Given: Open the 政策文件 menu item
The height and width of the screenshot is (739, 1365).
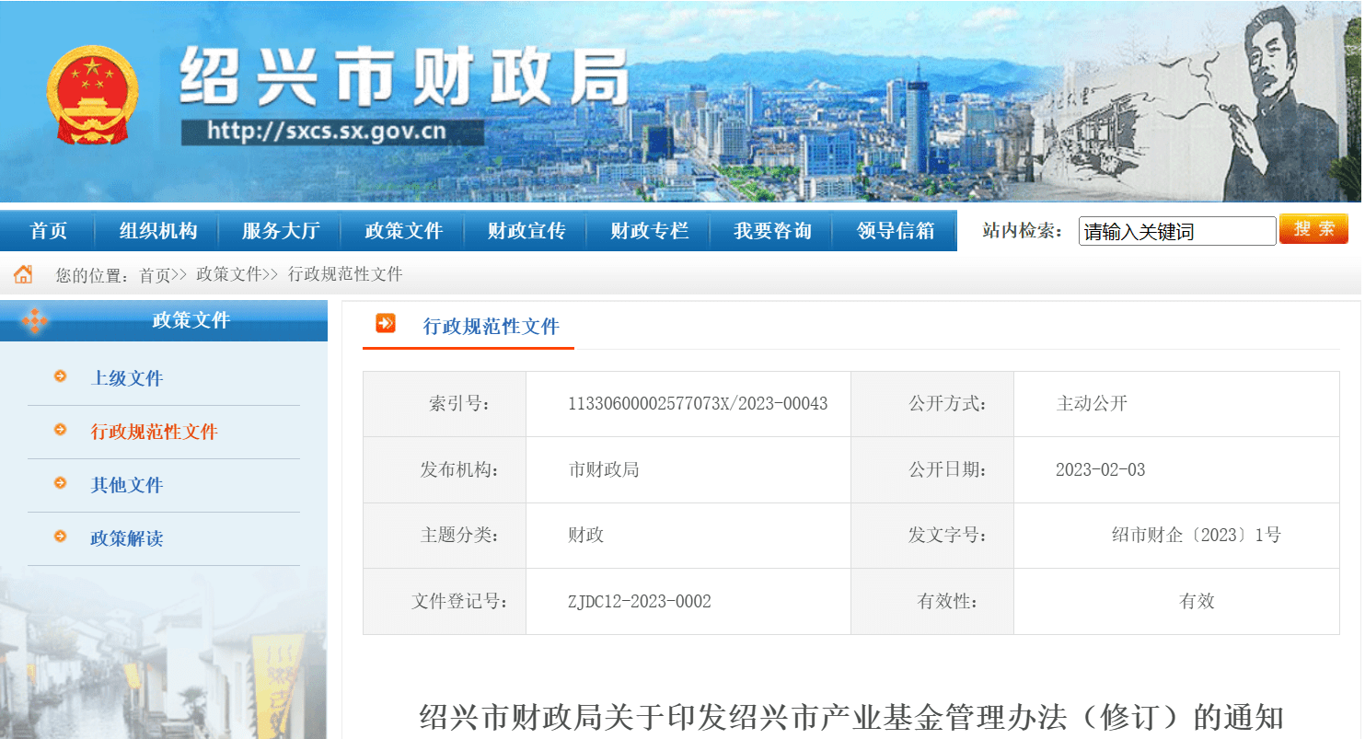Looking at the screenshot, I should tap(403, 231).
